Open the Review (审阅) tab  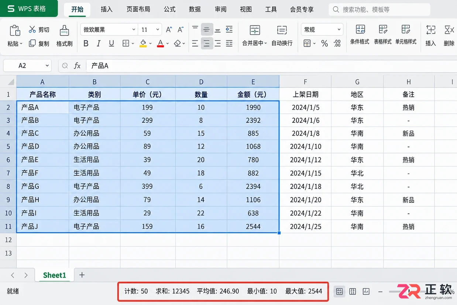(221, 9)
